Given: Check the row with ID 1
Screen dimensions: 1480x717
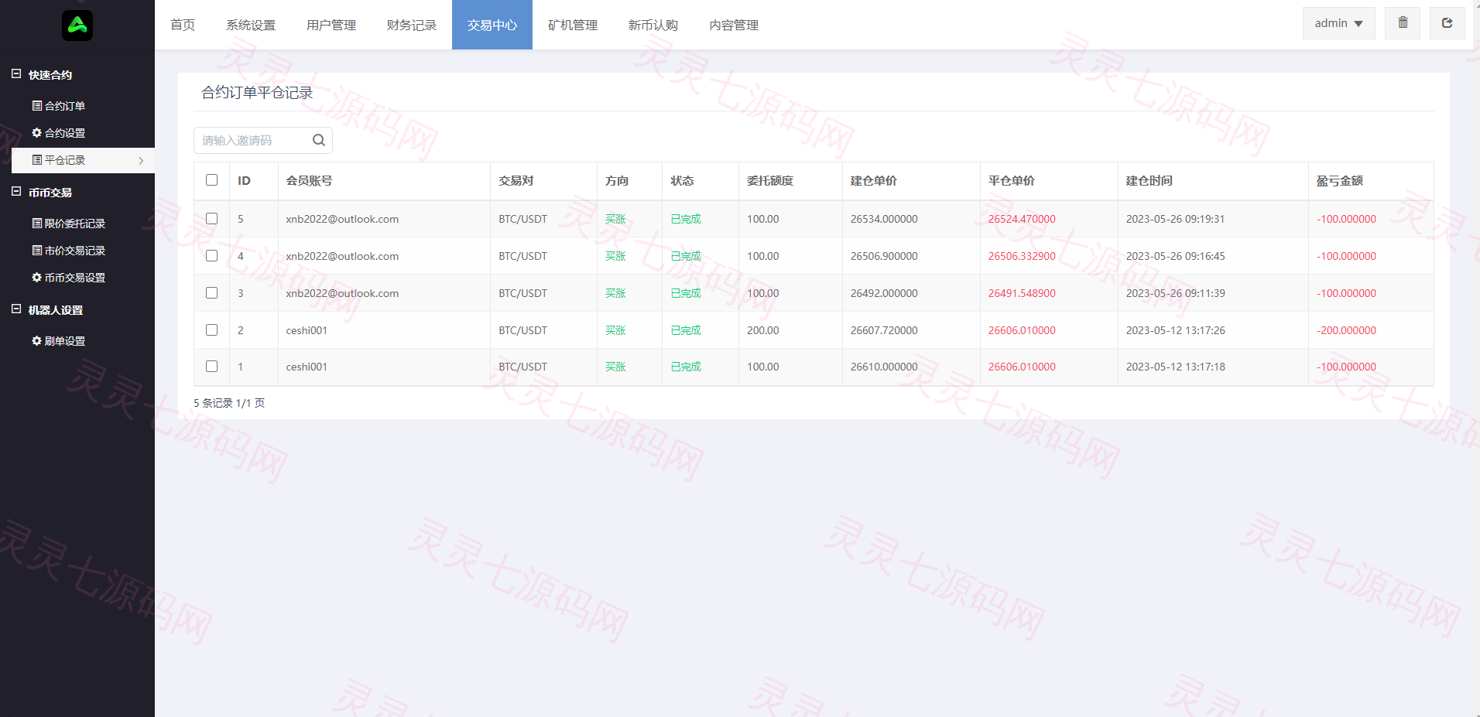Looking at the screenshot, I should [x=211, y=367].
